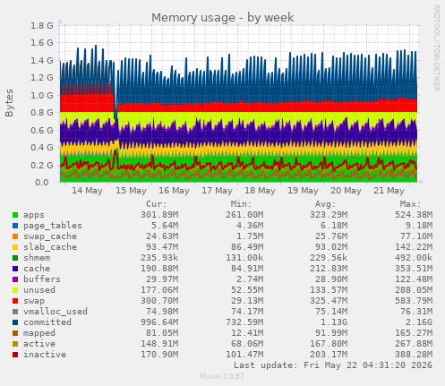Click the buffers purple color swatch

coord(15,279)
